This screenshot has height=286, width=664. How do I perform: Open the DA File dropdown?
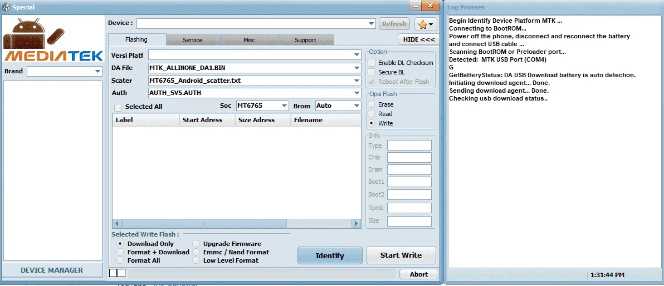tap(357, 68)
